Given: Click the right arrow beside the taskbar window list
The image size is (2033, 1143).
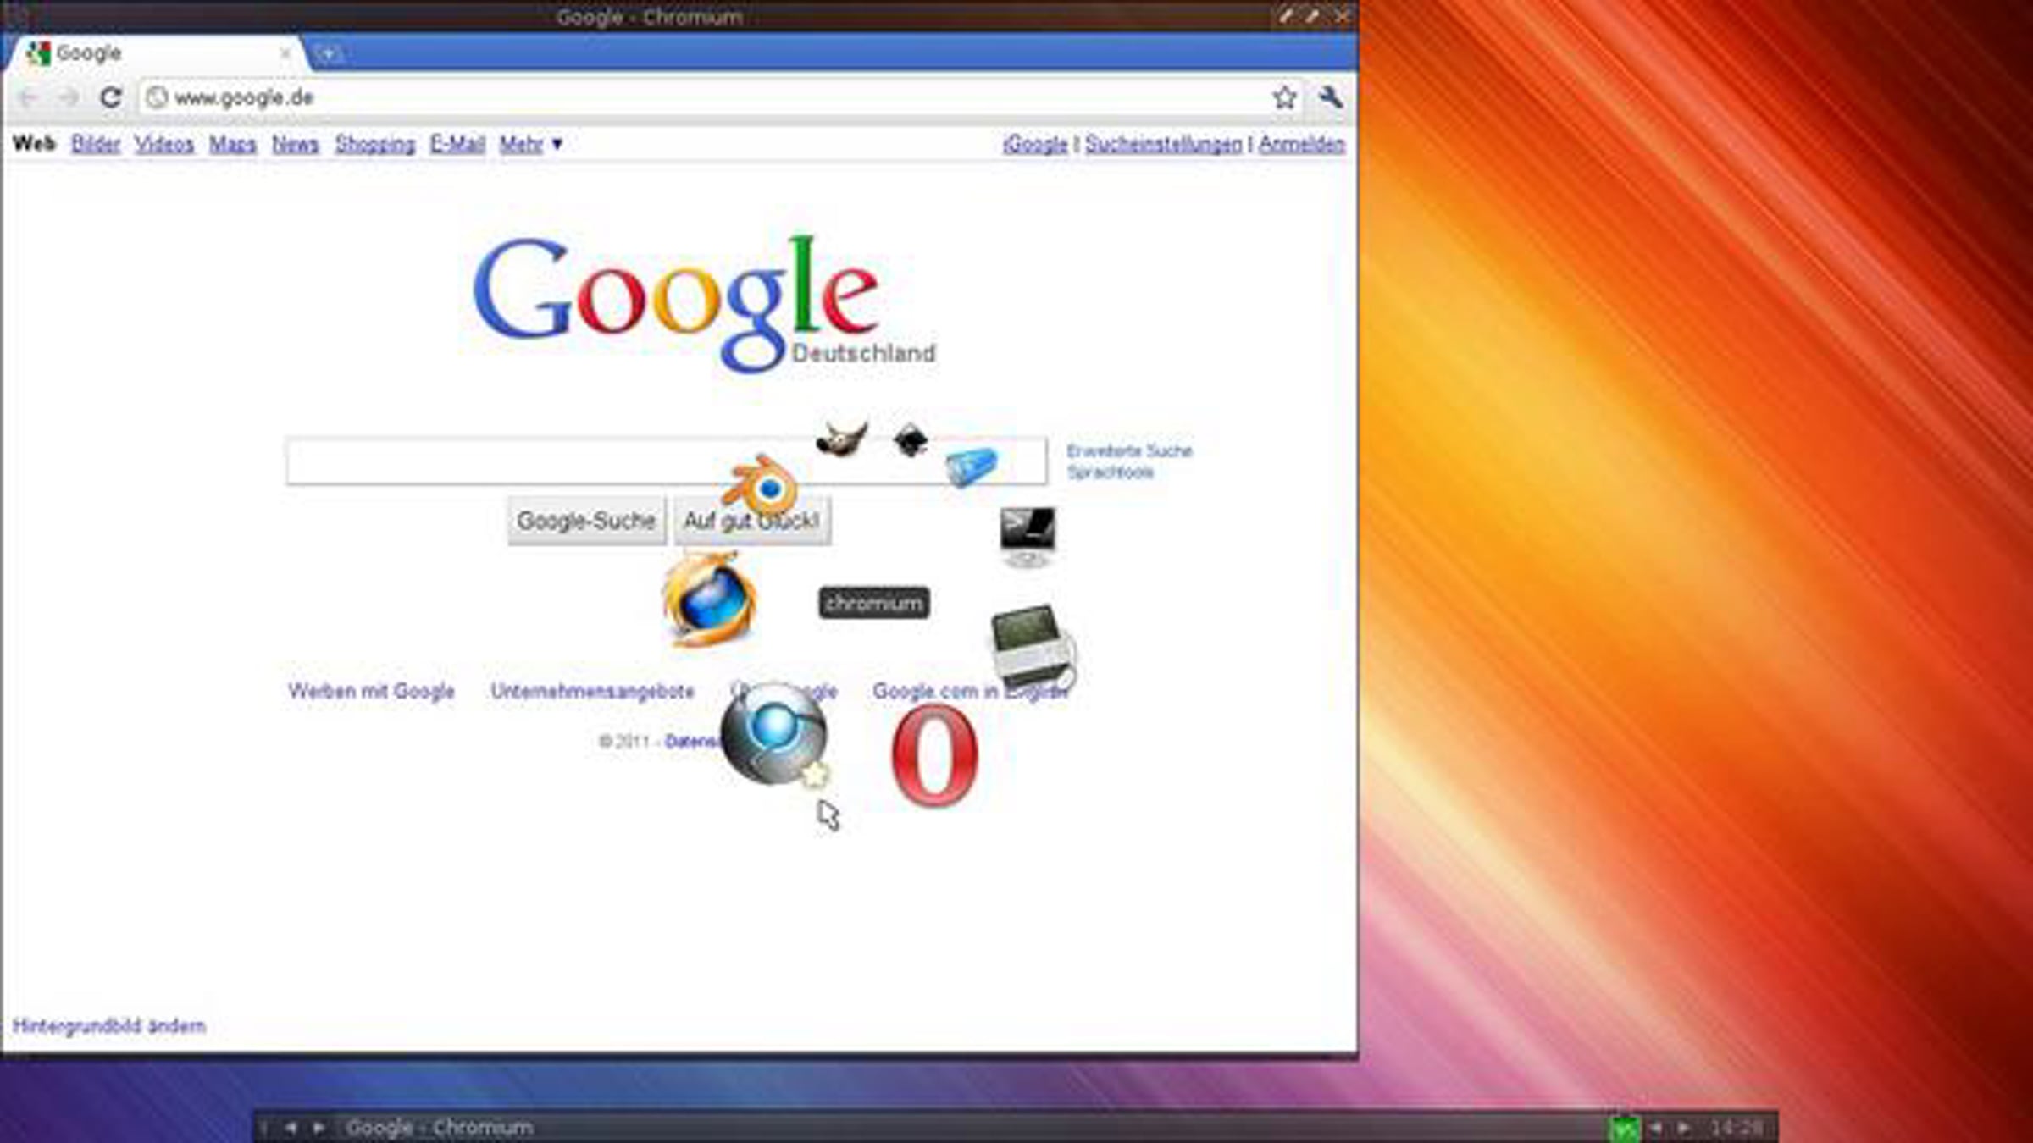Looking at the screenshot, I should coord(319,1128).
